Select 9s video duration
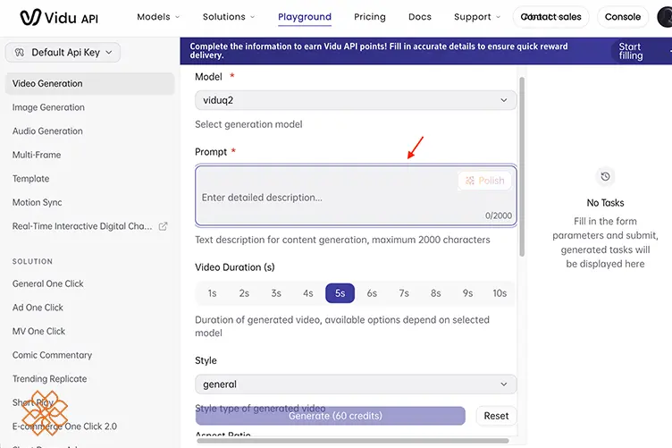Viewport: 672px width, 448px height. pyautogui.click(x=467, y=293)
